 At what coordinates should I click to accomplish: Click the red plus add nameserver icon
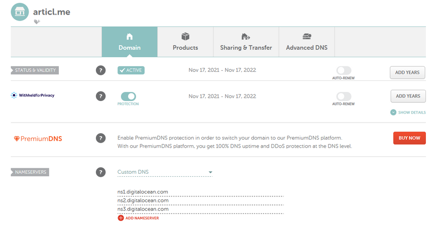point(121,218)
